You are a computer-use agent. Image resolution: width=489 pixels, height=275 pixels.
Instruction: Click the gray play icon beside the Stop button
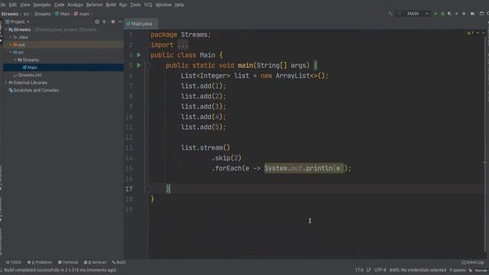point(457,14)
